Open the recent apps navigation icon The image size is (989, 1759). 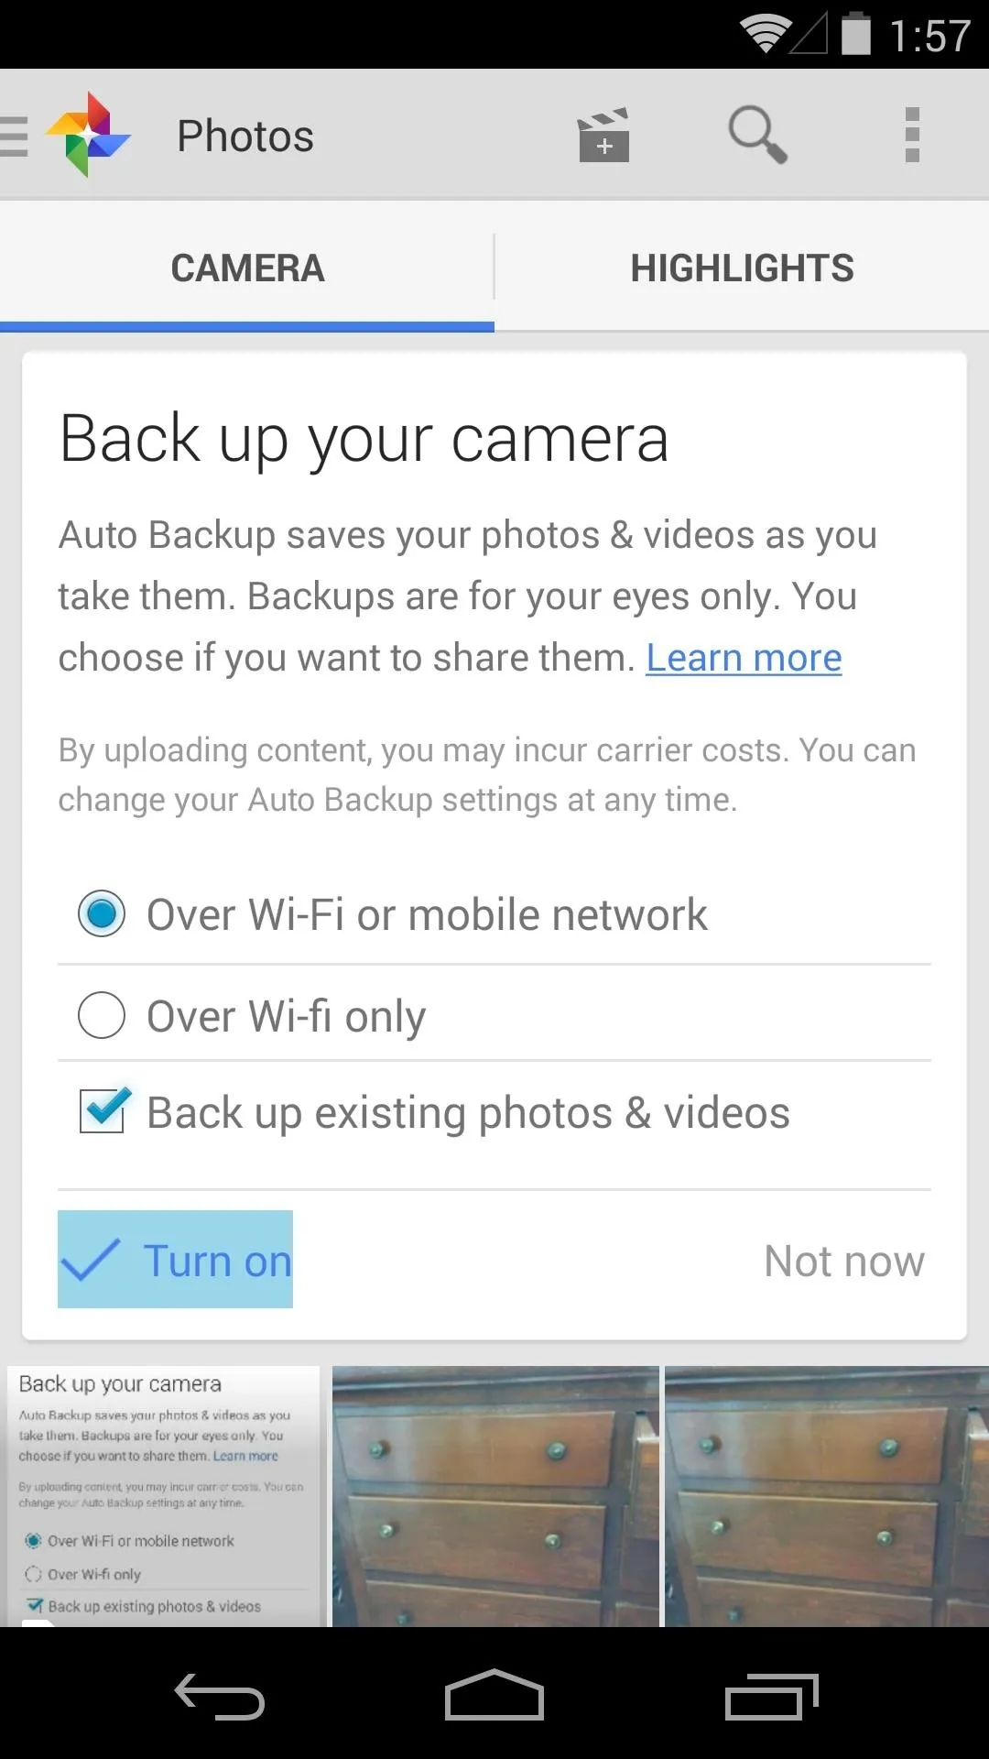771,1697
